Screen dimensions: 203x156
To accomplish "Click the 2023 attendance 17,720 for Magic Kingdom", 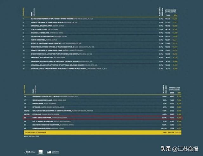I will point(168,19).
